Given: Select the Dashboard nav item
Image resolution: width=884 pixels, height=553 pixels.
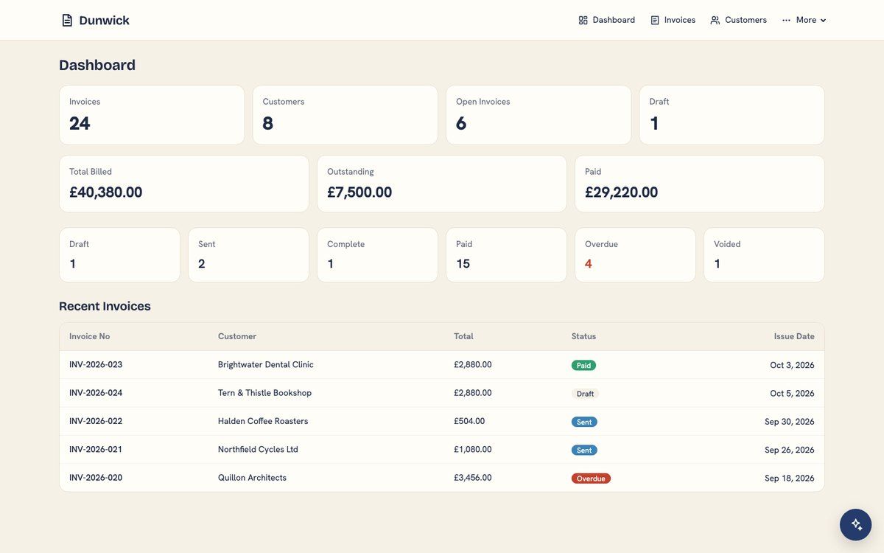Looking at the screenshot, I should (x=607, y=21).
